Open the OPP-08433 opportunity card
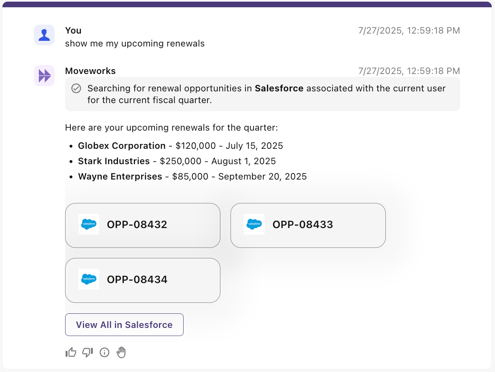This screenshot has height=372, width=495. point(308,225)
